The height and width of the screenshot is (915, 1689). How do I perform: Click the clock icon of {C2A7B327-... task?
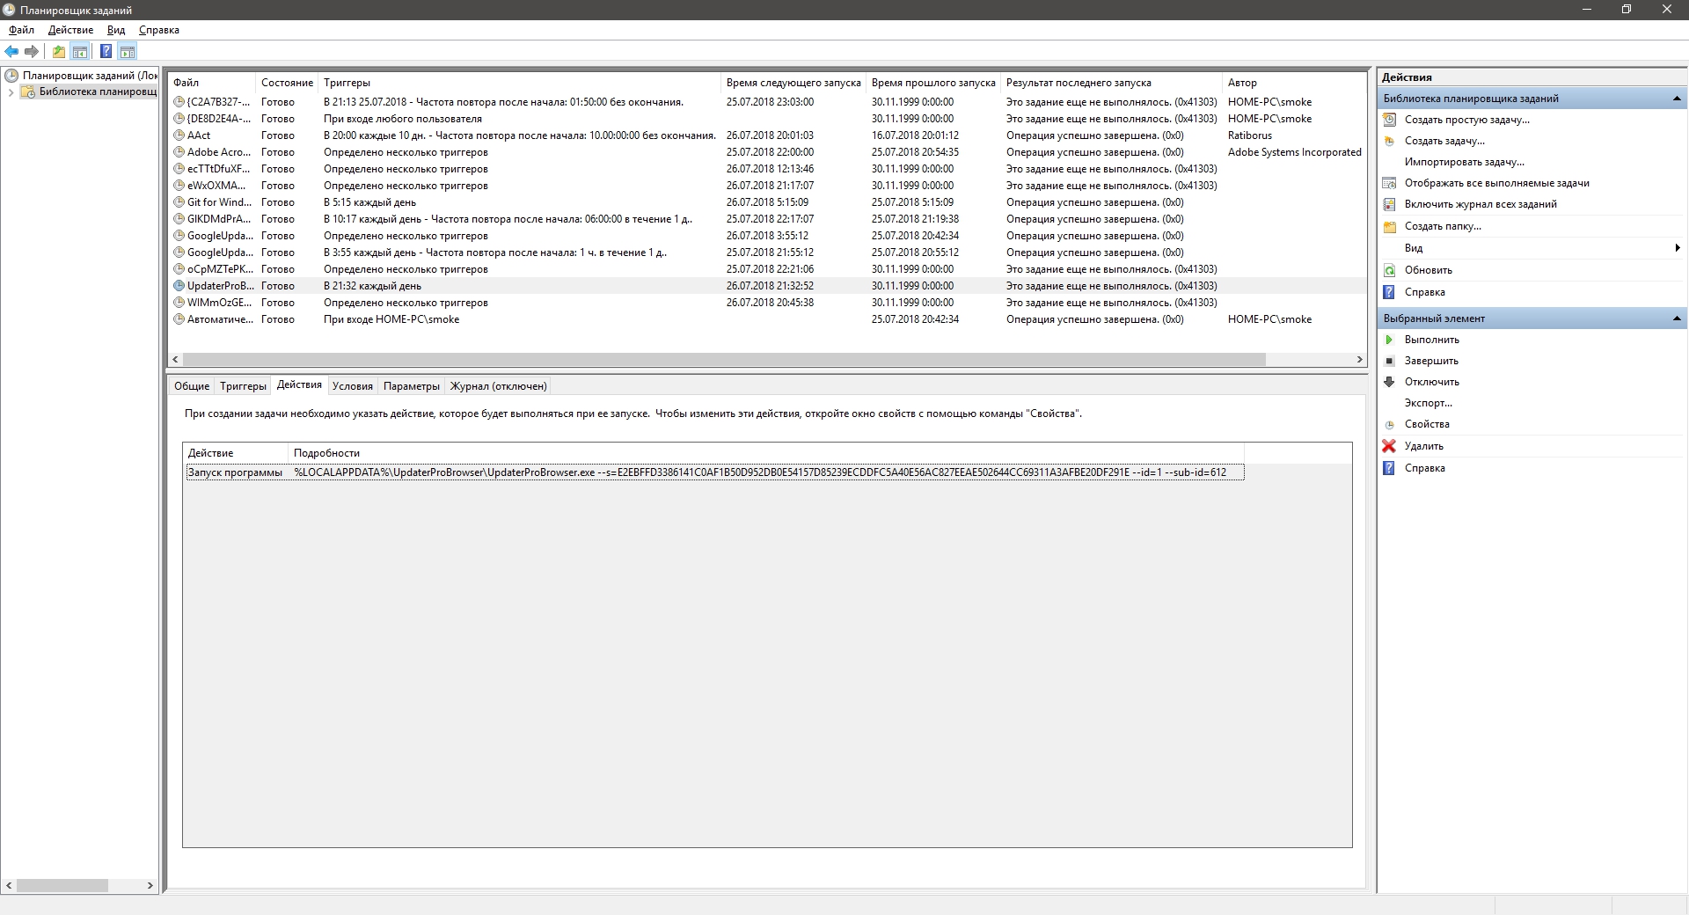(179, 102)
